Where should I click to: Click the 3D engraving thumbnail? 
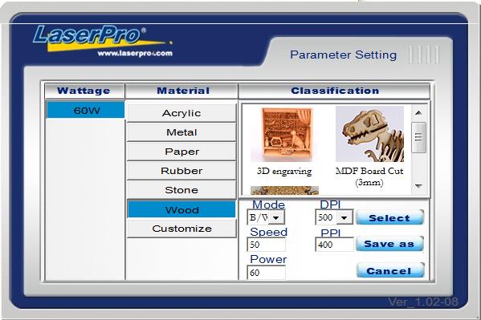(284, 134)
